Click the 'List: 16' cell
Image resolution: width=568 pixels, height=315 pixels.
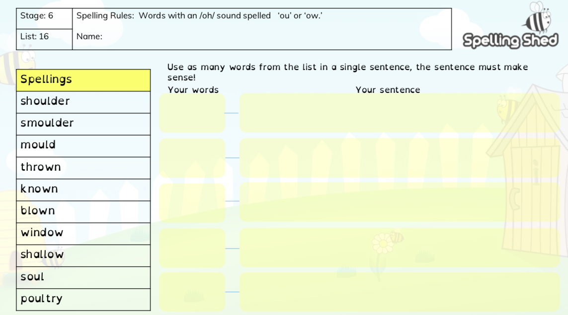[x=44, y=37]
